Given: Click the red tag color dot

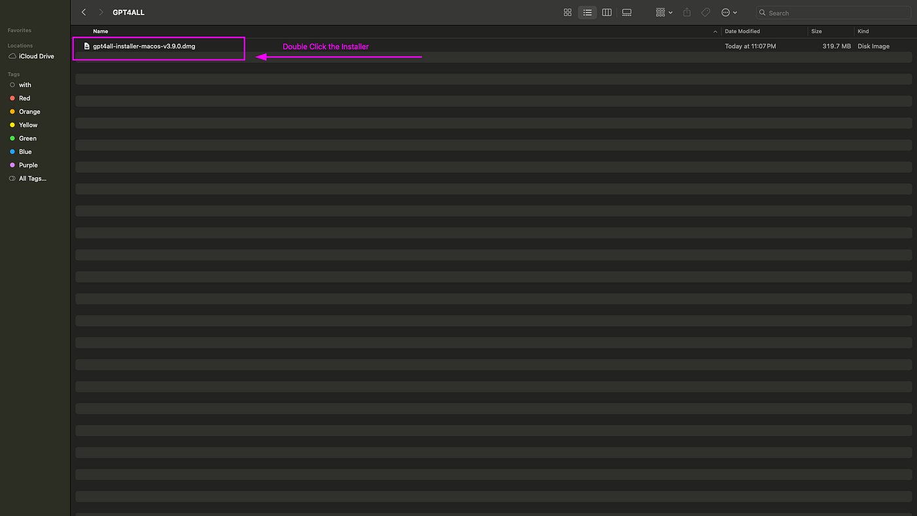Looking at the screenshot, I should (12, 98).
